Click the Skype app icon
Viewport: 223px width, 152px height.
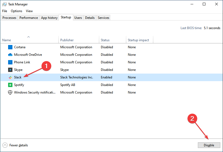(x=10, y=70)
